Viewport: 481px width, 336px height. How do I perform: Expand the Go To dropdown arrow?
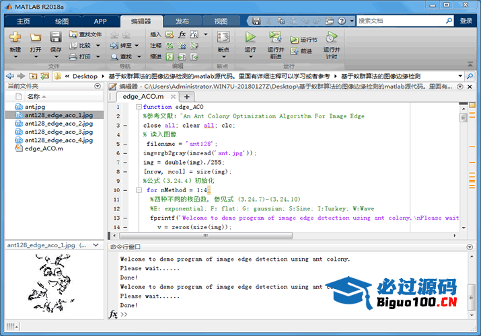tap(137, 46)
